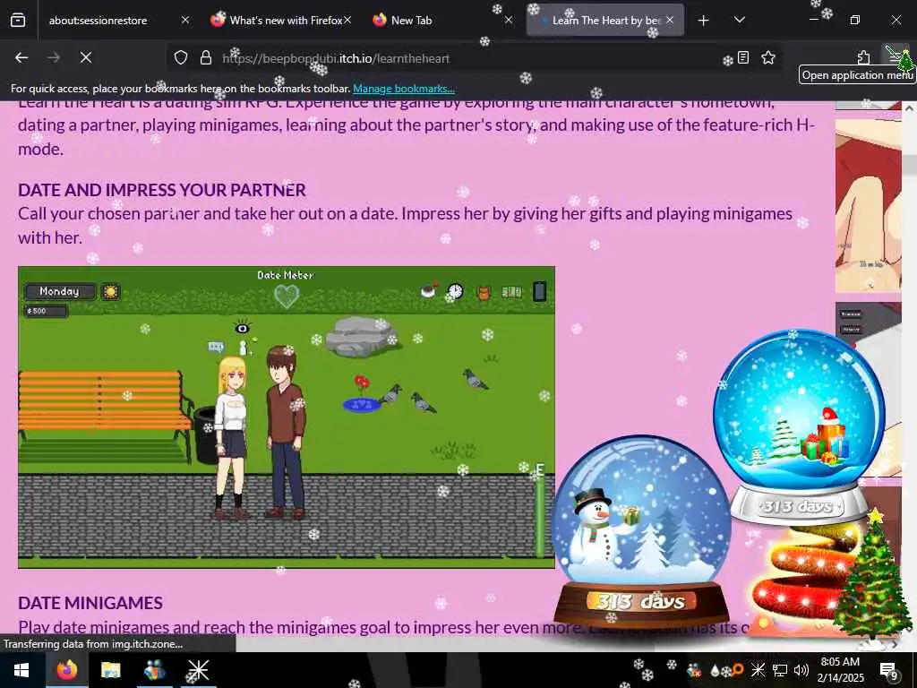Open the Windows Start menu

pyautogui.click(x=21, y=670)
